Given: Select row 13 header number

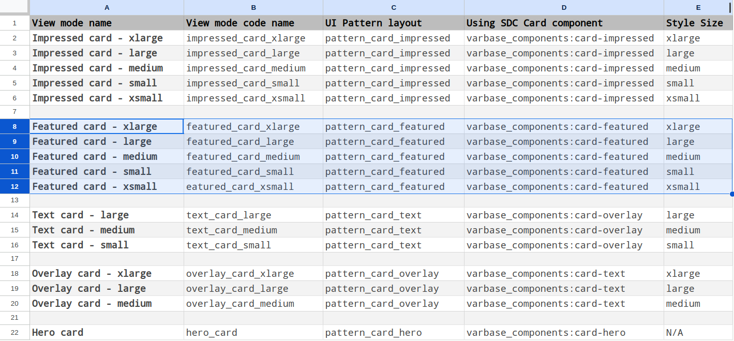Looking at the screenshot, I should click(x=14, y=200).
